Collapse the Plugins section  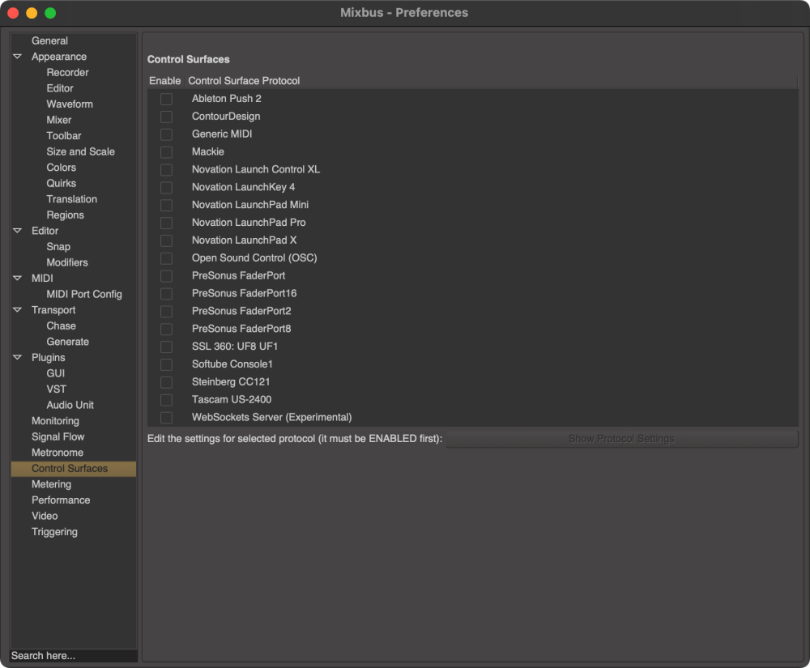(x=17, y=357)
